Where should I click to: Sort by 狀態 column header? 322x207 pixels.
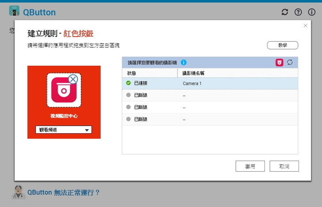point(149,73)
